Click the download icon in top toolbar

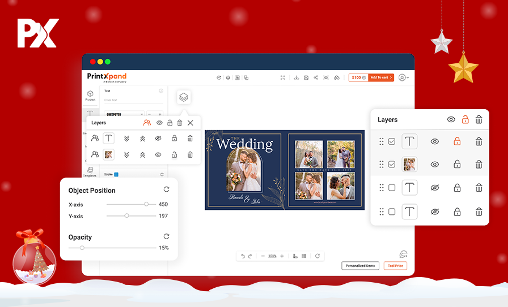click(296, 77)
